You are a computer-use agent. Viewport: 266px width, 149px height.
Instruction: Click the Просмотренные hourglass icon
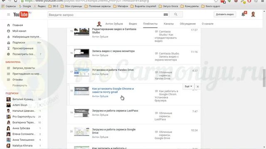click(8, 48)
